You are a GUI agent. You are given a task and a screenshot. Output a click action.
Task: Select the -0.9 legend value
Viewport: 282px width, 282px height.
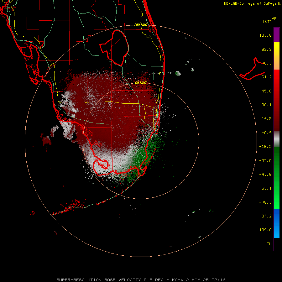pyautogui.click(x=267, y=133)
